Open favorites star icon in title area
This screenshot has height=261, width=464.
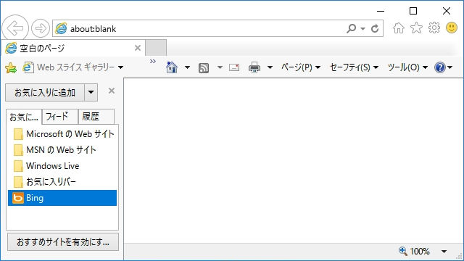[x=416, y=28]
